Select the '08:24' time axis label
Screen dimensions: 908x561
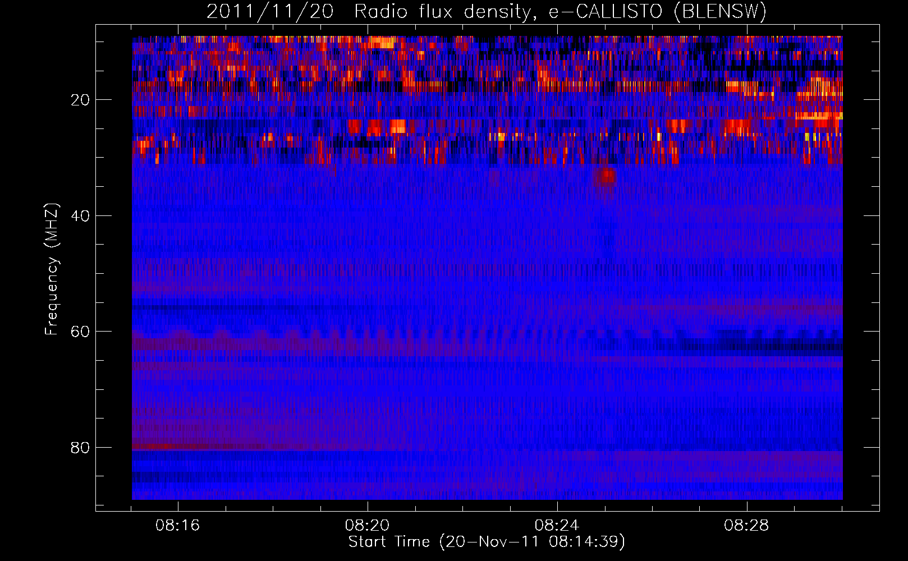[x=557, y=526]
